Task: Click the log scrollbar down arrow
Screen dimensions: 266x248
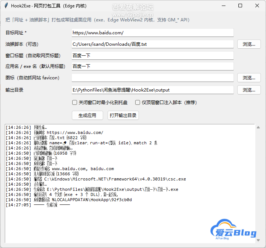Action: [258, 240]
